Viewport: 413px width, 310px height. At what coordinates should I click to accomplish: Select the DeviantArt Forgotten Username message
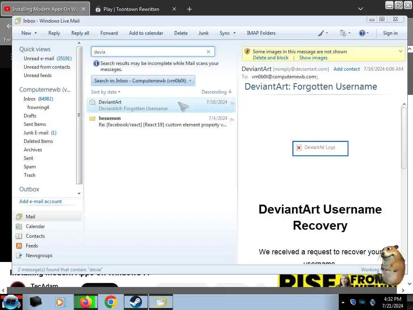tap(161, 105)
